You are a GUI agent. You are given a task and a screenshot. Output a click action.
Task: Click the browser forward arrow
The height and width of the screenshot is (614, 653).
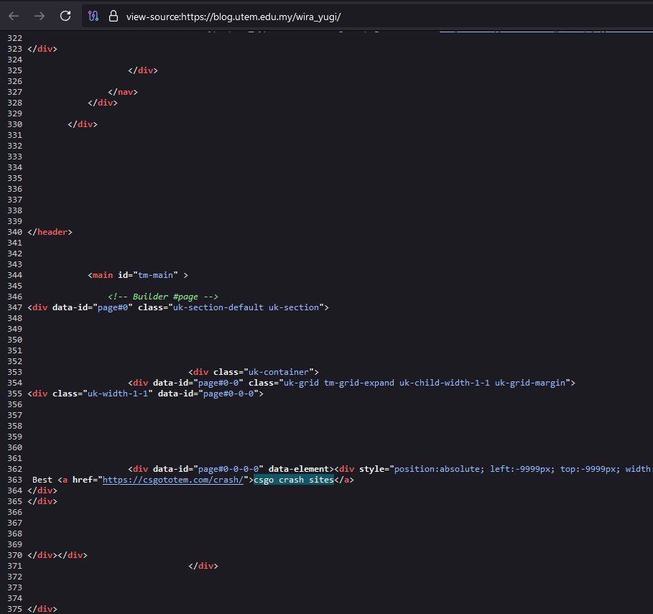click(x=40, y=17)
